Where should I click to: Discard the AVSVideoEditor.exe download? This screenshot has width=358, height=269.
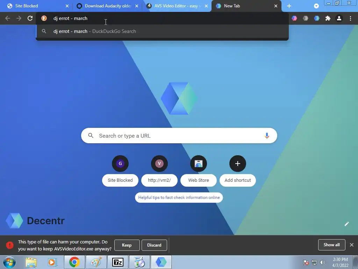(154, 245)
